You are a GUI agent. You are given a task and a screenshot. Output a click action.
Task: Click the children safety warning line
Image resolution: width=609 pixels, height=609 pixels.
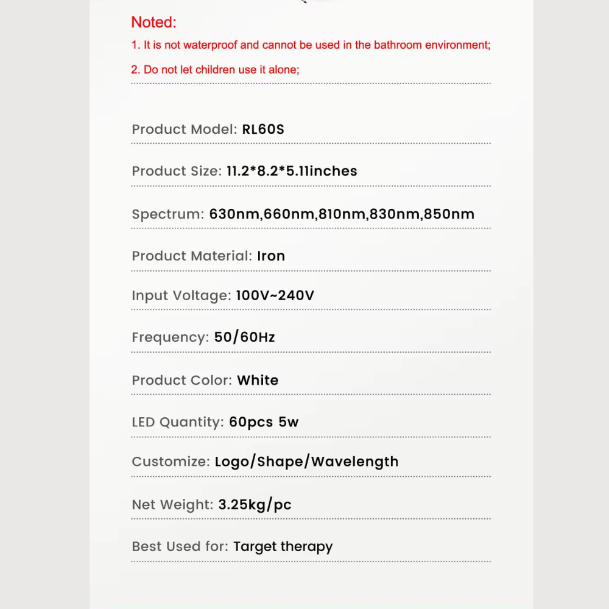click(x=215, y=69)
